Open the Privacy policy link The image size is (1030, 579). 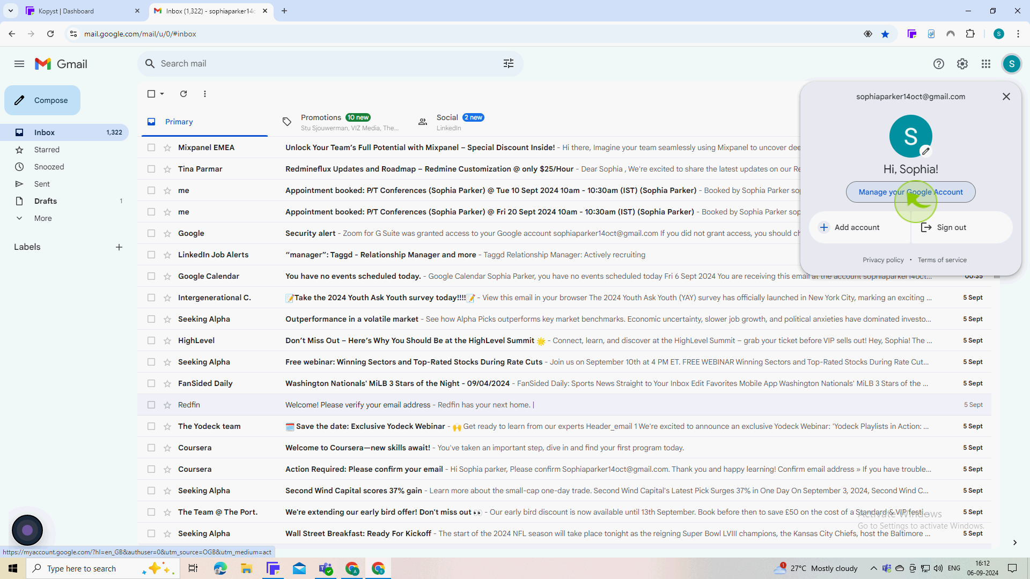(x=883, y=260)
